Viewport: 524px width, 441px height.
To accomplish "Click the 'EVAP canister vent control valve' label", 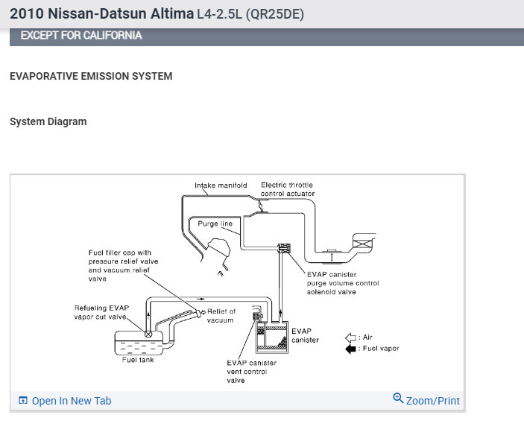I will point(252,372).
